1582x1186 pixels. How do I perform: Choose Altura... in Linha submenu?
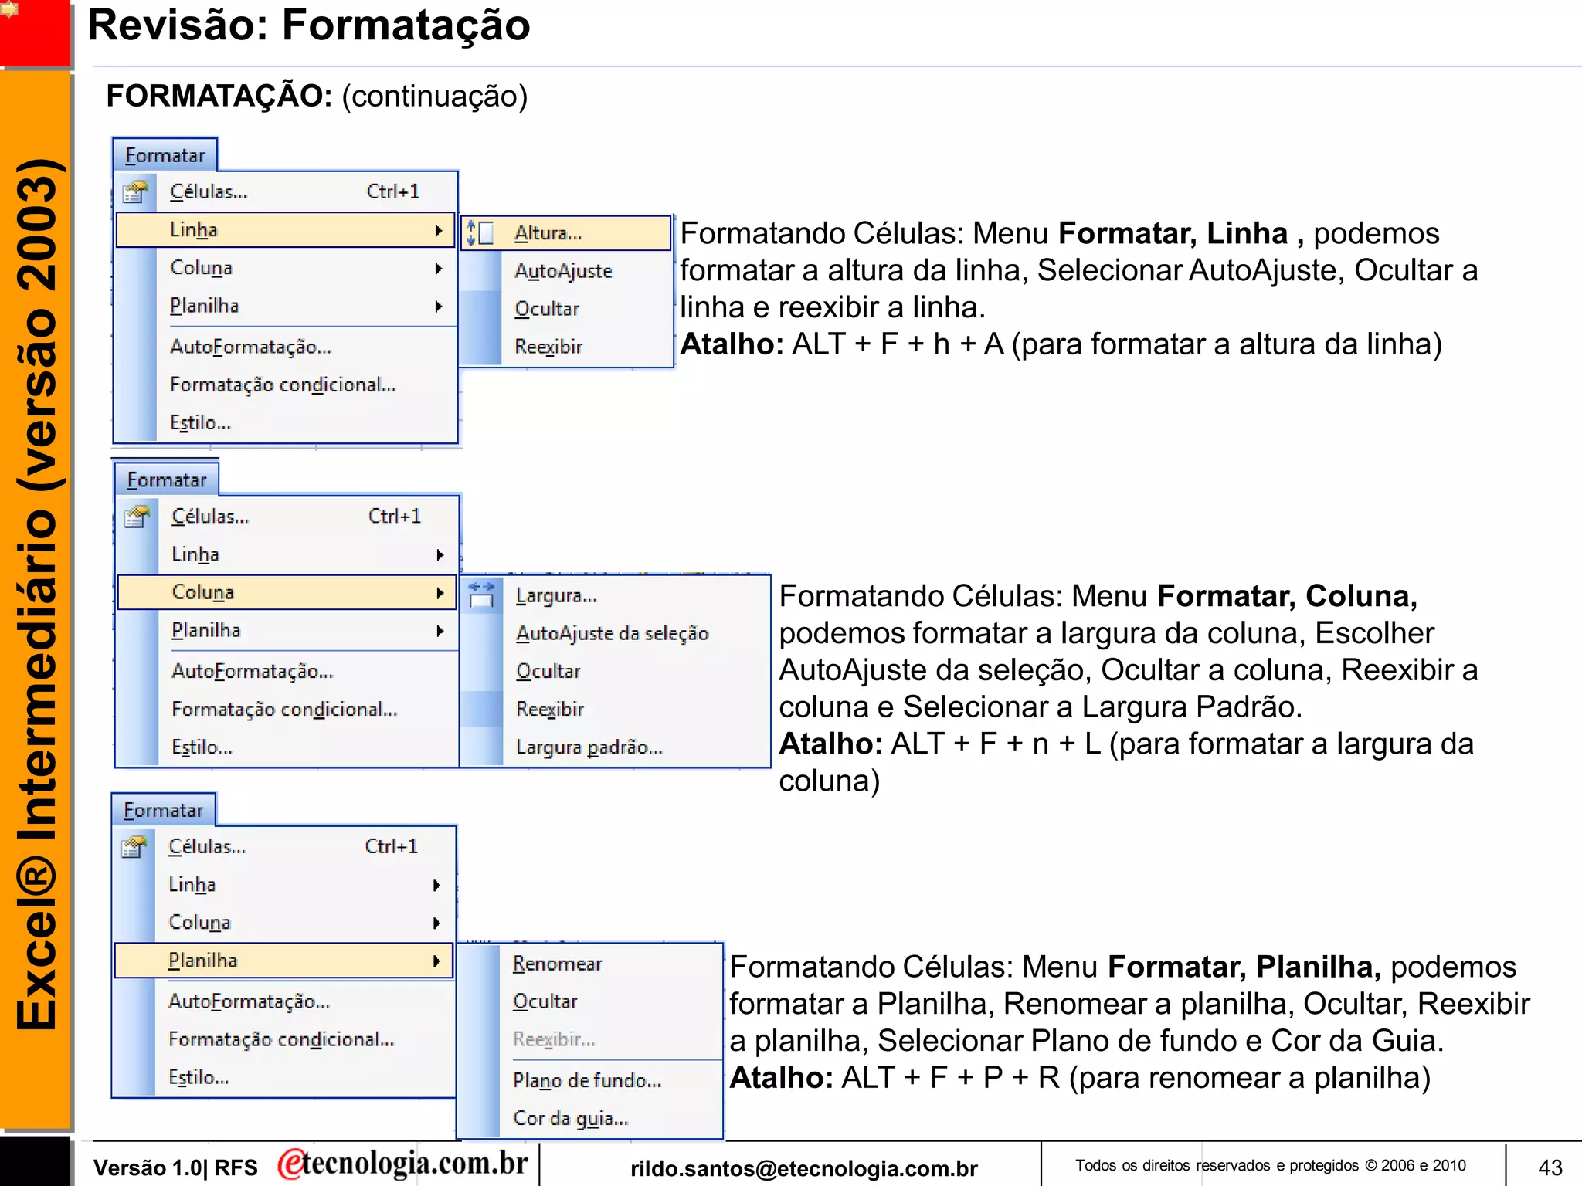(x=566, y=232)
